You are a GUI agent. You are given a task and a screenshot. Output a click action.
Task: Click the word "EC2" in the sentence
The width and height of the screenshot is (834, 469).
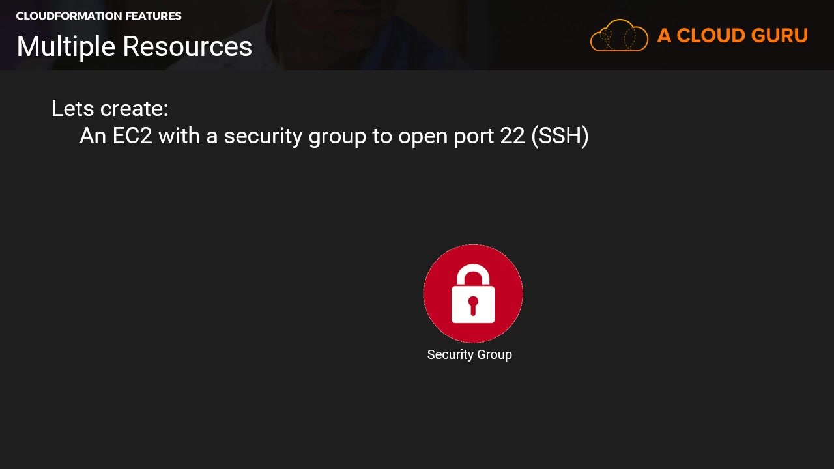(x=132, y=135)
